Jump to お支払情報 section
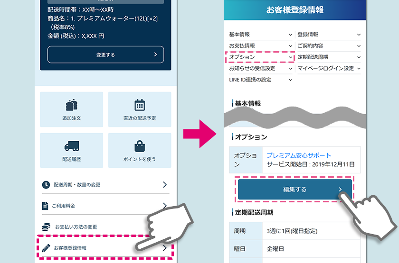The width and height of the screenshot is (399, 263). [x=260, y=45]
